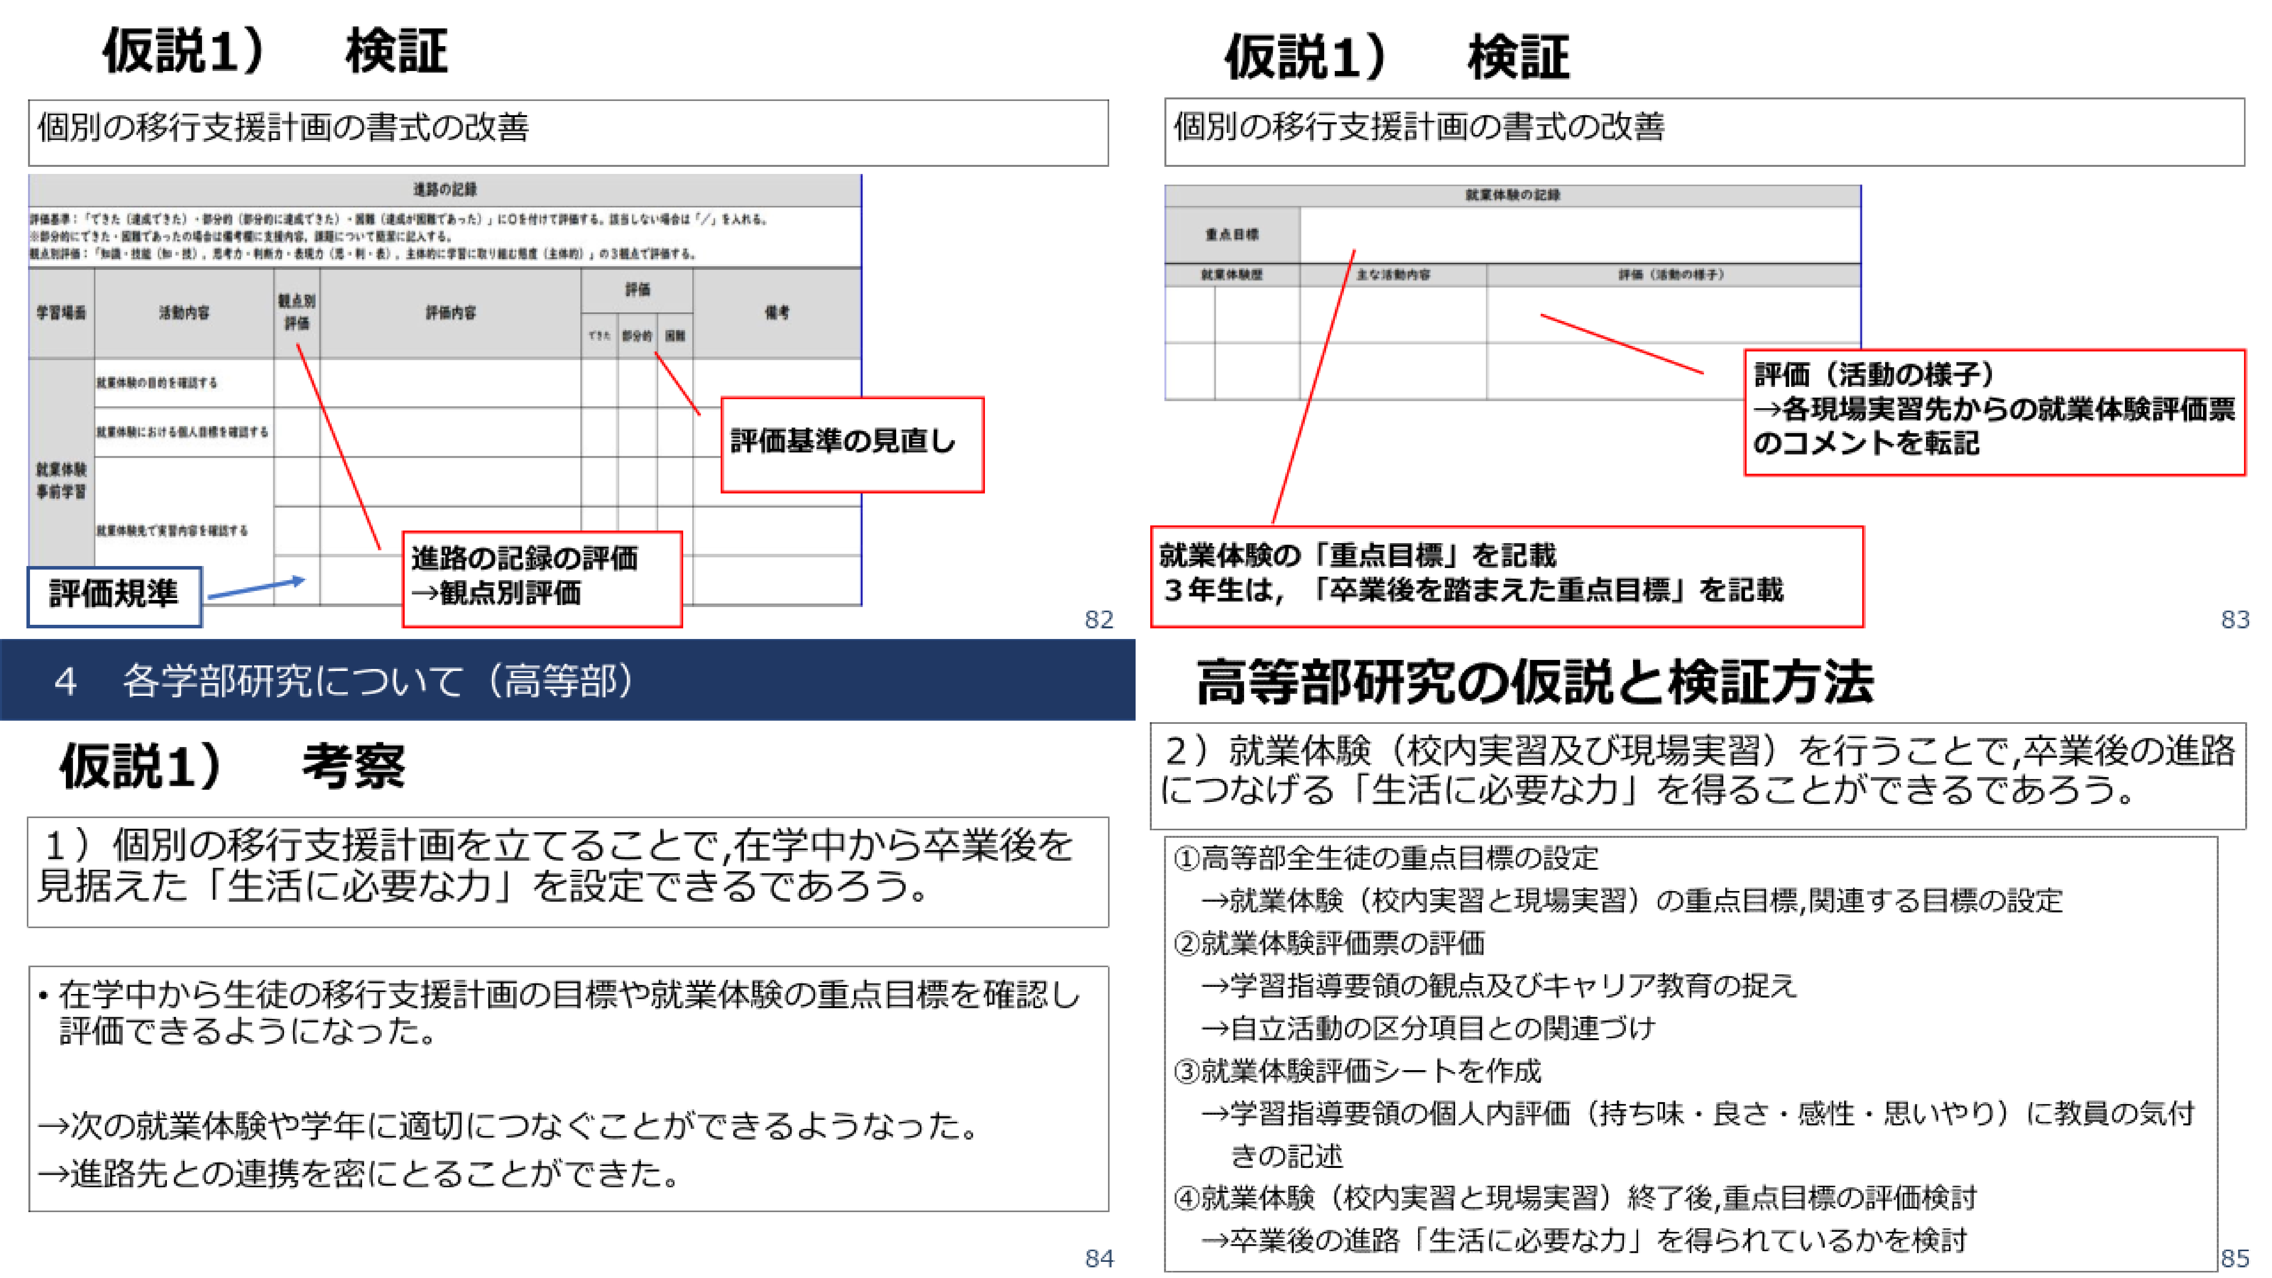This screenshot has height=1278, width=2272.
Task: Click slide number 85
Action: pos(2235,1259)
